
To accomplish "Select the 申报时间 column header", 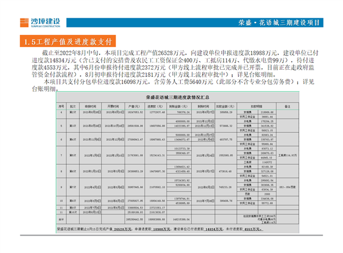I will 90,106.
